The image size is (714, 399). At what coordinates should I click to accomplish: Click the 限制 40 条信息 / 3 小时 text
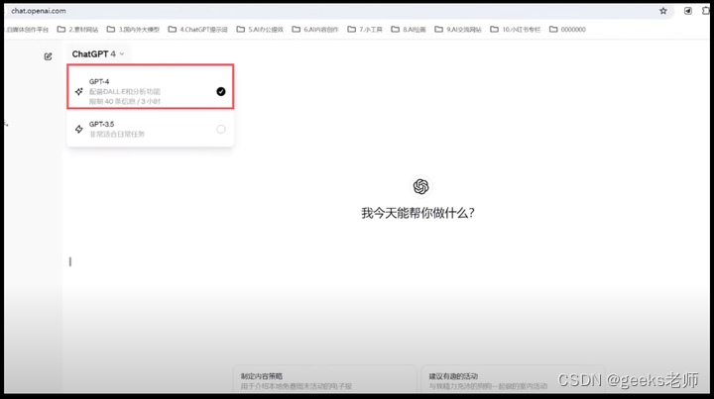tap(125, 102)
